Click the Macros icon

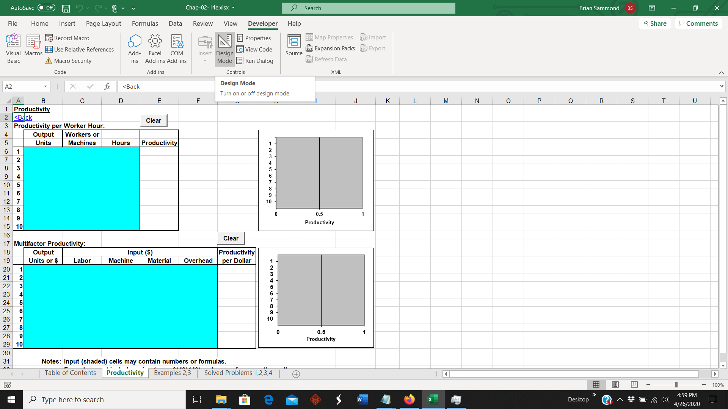point(33,45)
